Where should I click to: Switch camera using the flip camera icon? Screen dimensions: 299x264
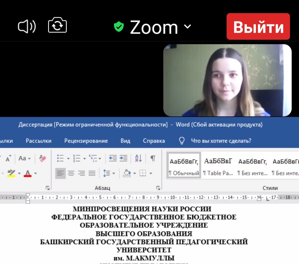click(x=57, y=26)
